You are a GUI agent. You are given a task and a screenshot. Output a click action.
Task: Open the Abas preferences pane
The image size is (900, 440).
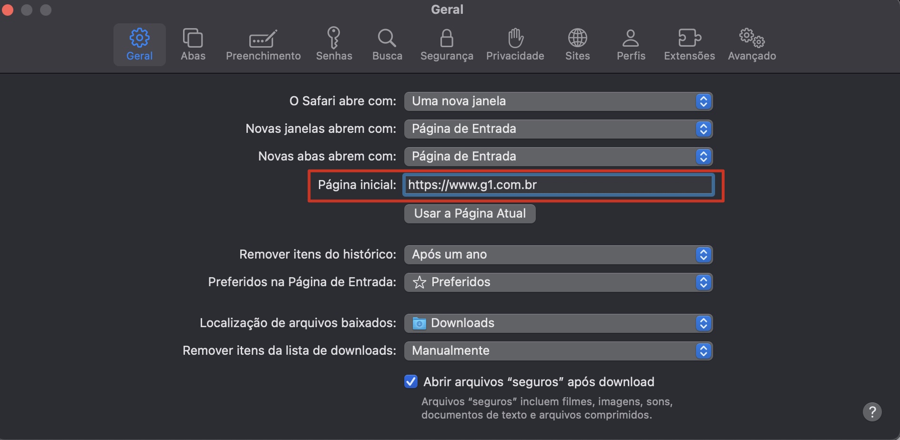193,44
